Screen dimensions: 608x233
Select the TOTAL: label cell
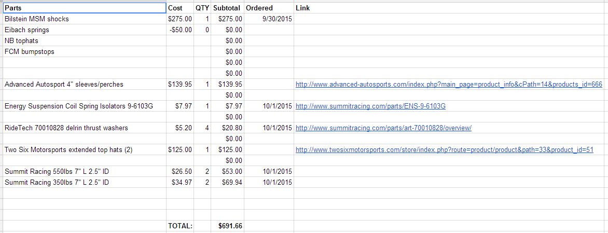click(x=179, y=226)
